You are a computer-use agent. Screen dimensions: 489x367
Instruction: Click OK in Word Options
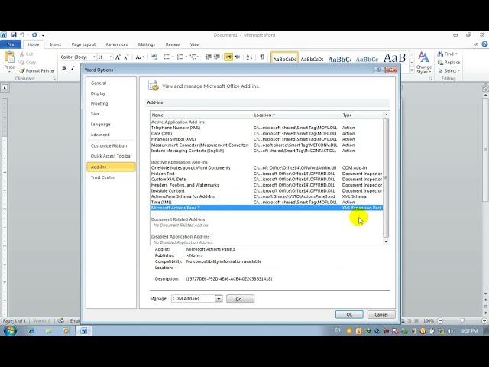click(349, 314)
